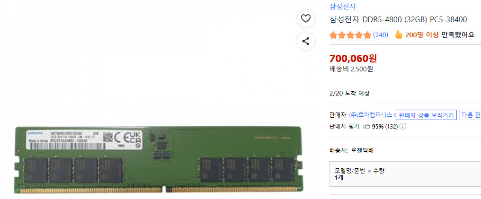This screenshot has height=199, width=481.
Task: Click the thumbs-up icon beside 95%
Action: [366, 126]
